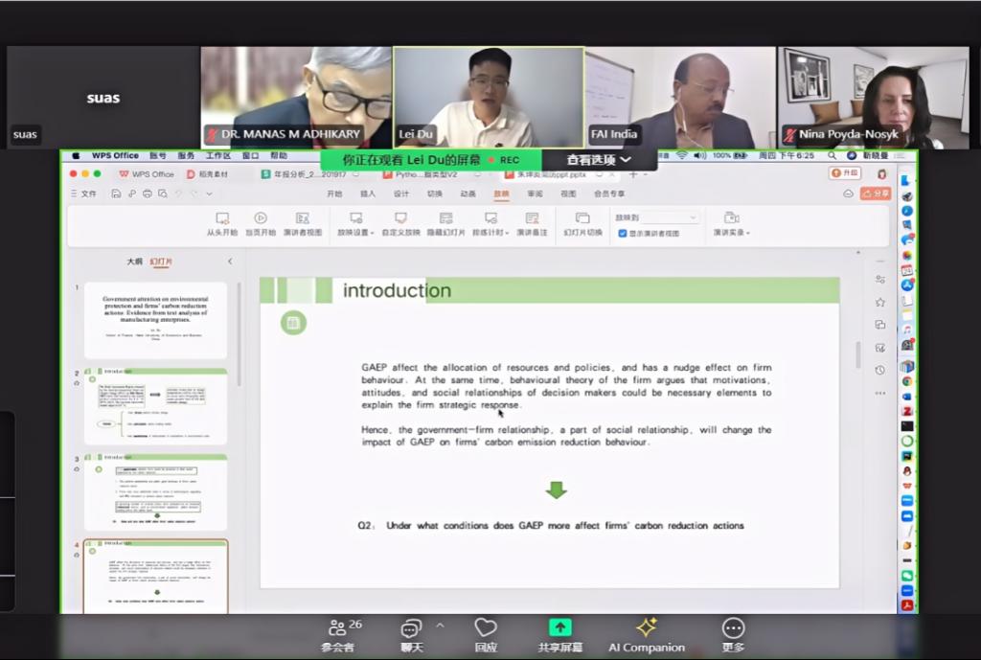Switch to the 大纲 outline tab
This screenshot has width=981, height=660.
point(134,262)
